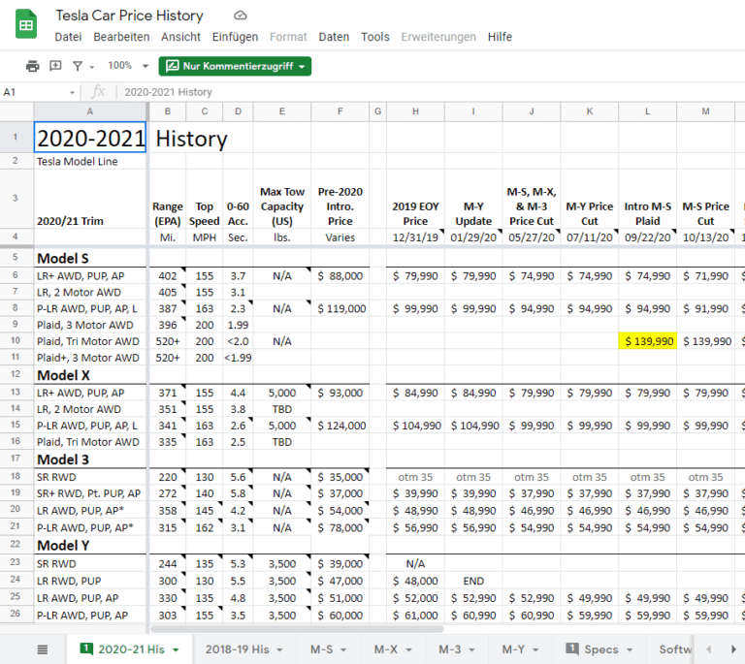Check the cloud save status icon
The height and width of the screenshot is (664, 745).
click(241, 16)
